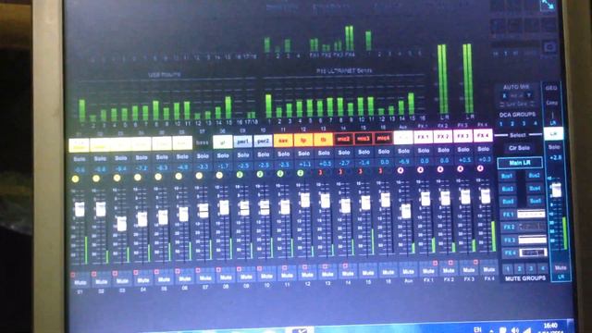
Task: Click the -7.2 level value on channel 04
Action: click(142, 168)
